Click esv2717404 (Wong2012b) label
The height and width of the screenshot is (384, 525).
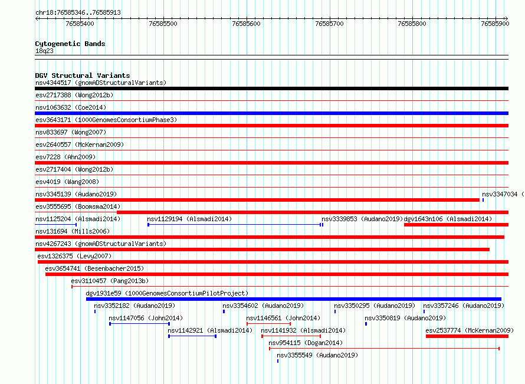click(x=74, y=169)
